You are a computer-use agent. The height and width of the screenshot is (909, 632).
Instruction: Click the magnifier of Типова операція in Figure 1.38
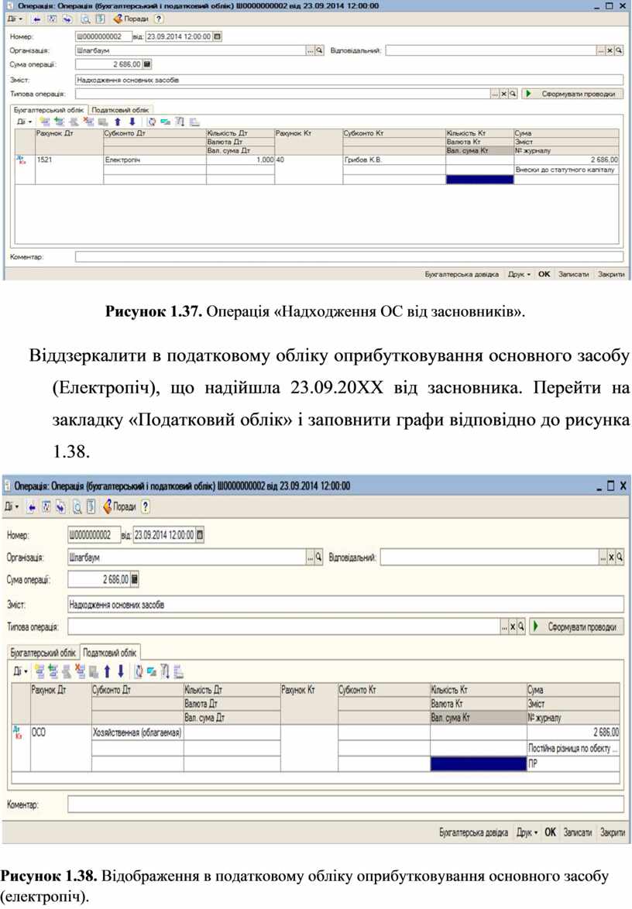(520, 626)
